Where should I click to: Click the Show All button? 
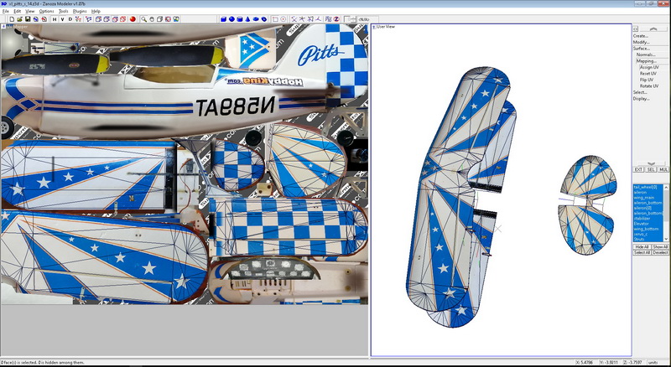[x=660, y=247]
